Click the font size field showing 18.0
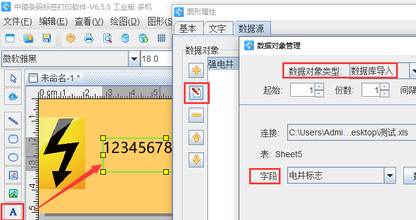Image resolution: width=416 pixels, height=220 pixels. click(156, 59)
